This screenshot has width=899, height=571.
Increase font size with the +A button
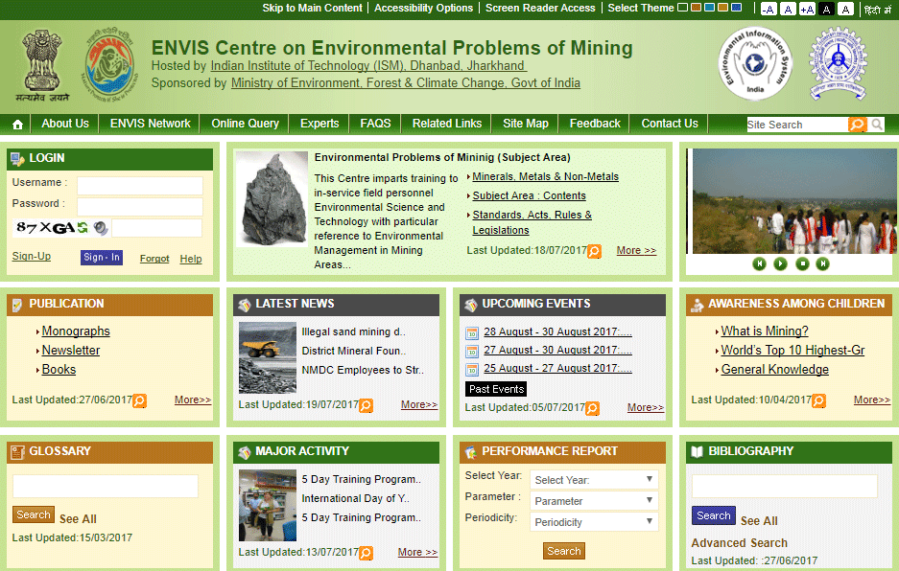tap(807, 9)
